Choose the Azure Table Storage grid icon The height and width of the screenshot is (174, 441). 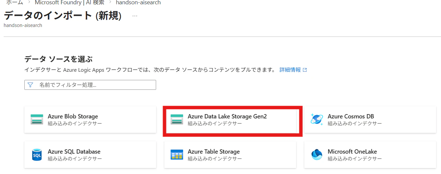coord(177,155)
